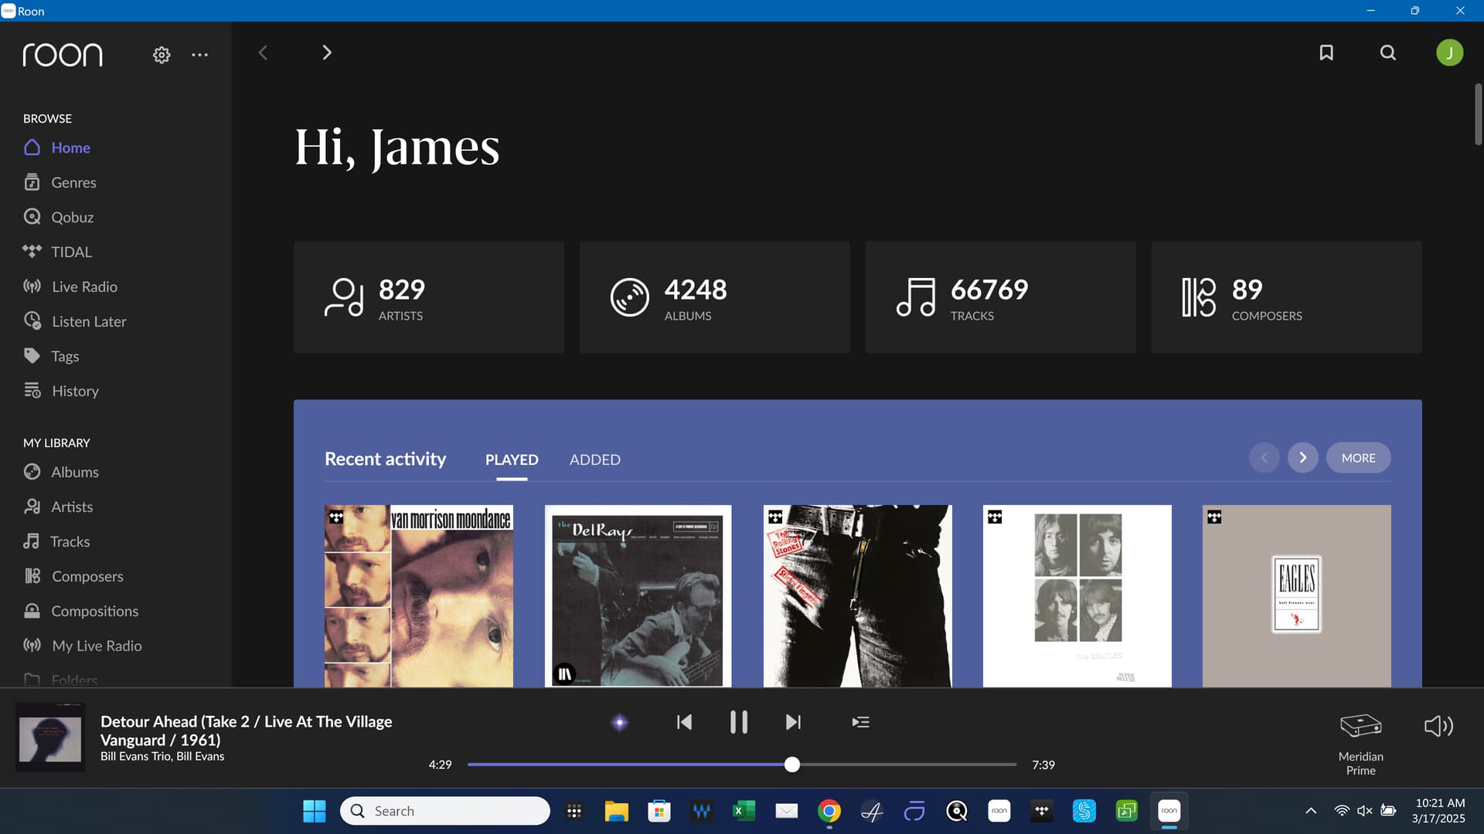1484x834 pixels.
Task: Show next recent activity albums
Action: point(1302,458)
